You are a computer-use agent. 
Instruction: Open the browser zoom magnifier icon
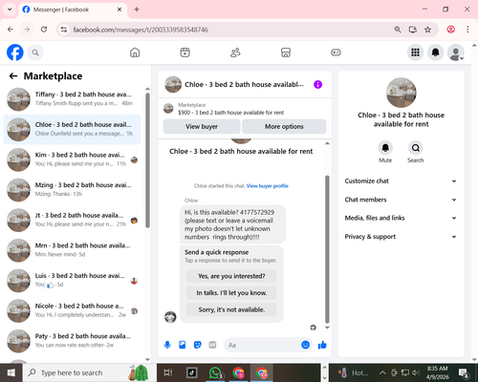(398, 30)
